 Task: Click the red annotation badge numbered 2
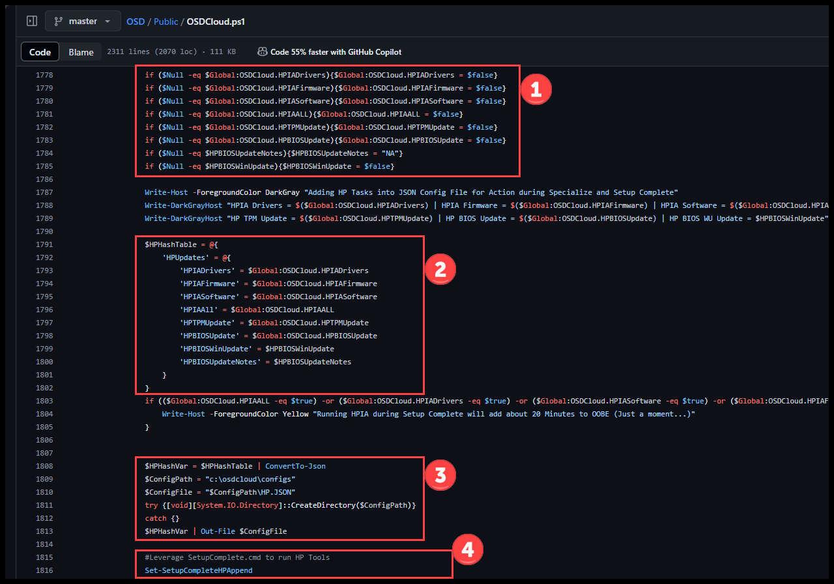439,269
